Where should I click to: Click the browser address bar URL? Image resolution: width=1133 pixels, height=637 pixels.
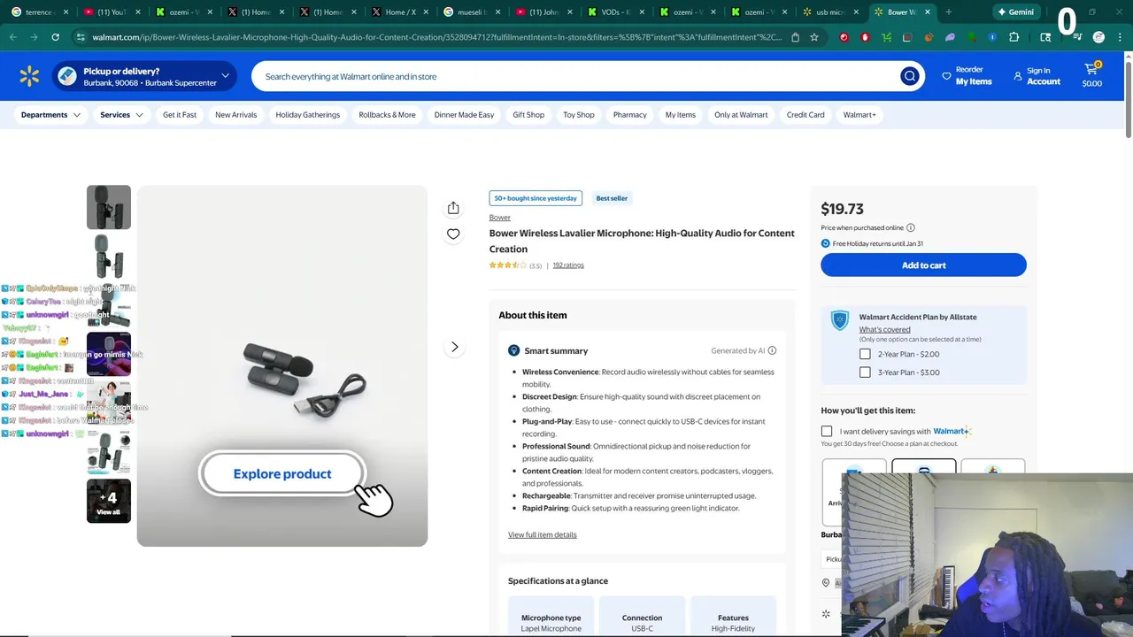click(x=437, y=37)
